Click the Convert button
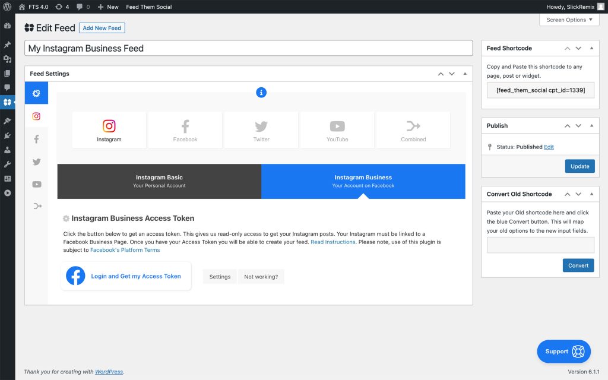 pos(578,265)
